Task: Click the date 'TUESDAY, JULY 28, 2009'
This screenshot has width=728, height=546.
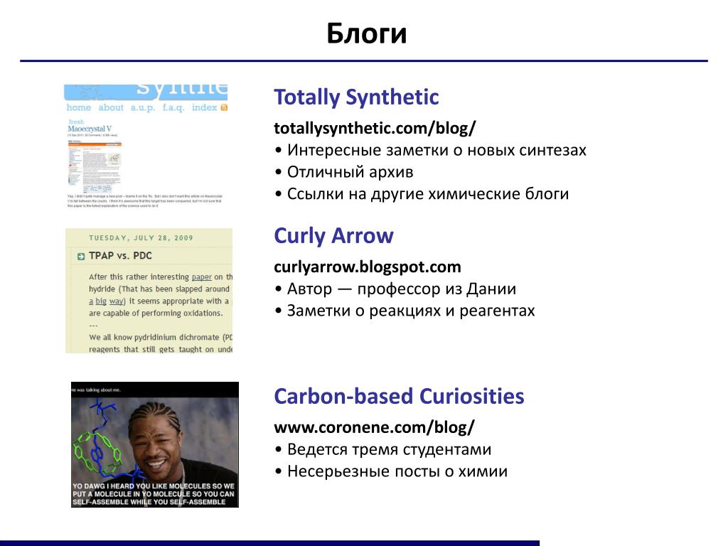Action: 141,237
